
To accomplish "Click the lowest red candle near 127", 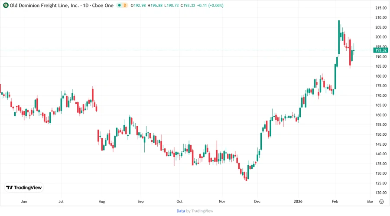I will [246, 176].
